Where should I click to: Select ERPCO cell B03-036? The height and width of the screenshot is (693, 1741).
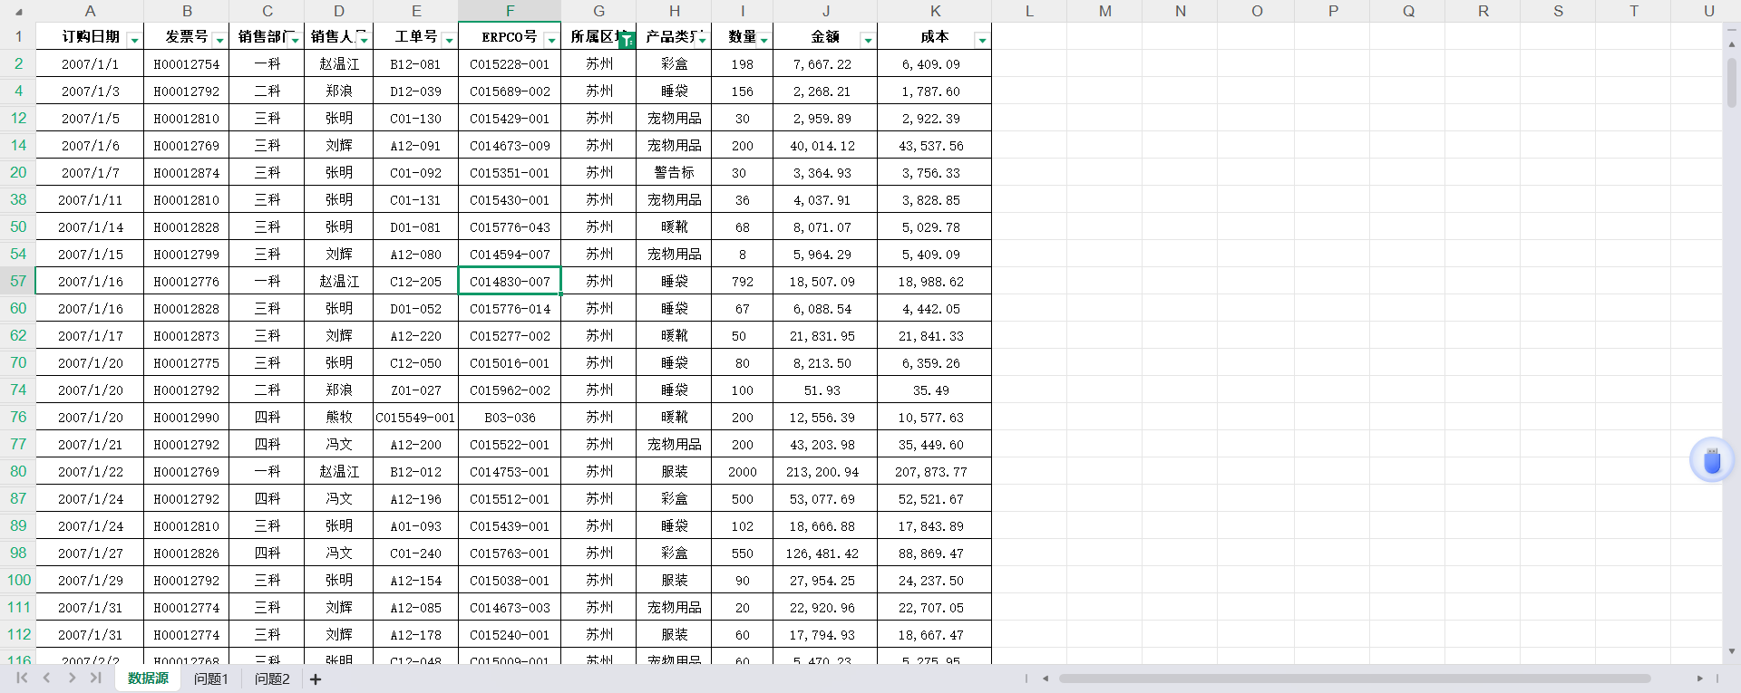pyautogui.click(x=510, y=417)
